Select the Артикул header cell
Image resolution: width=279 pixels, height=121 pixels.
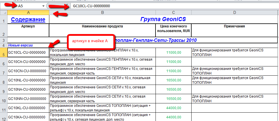[28, 30]
